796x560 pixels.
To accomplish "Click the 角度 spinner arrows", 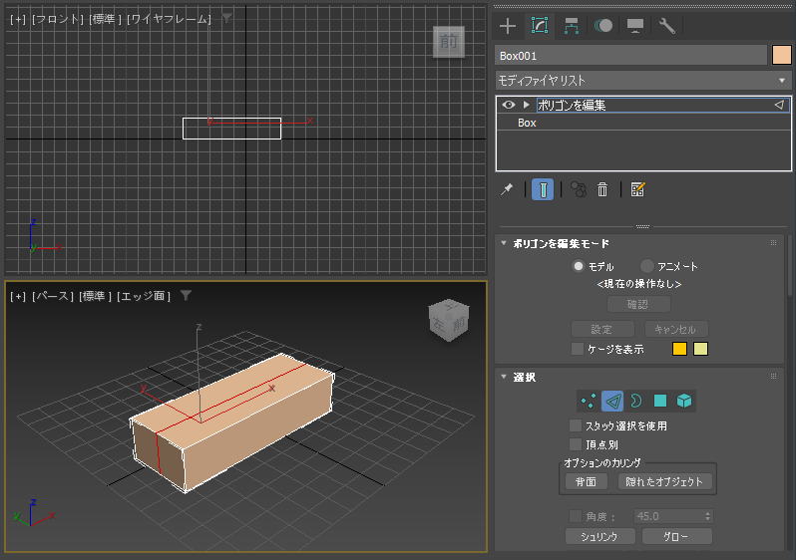I will point(707,516).
